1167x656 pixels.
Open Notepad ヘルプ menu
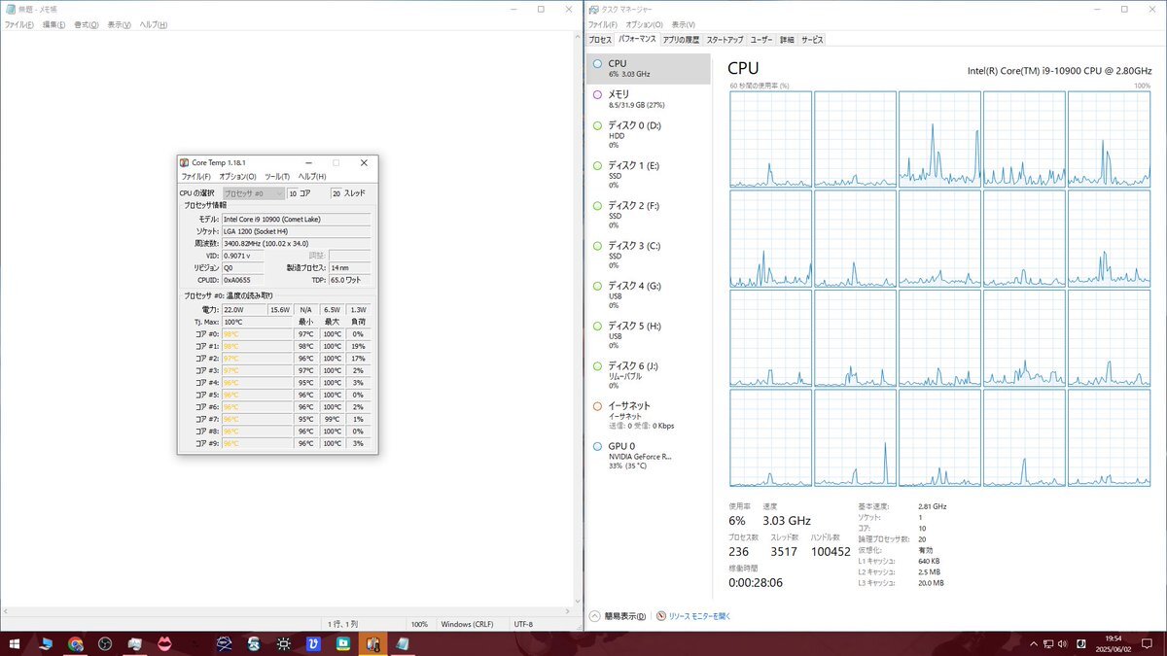coord(154,24)
